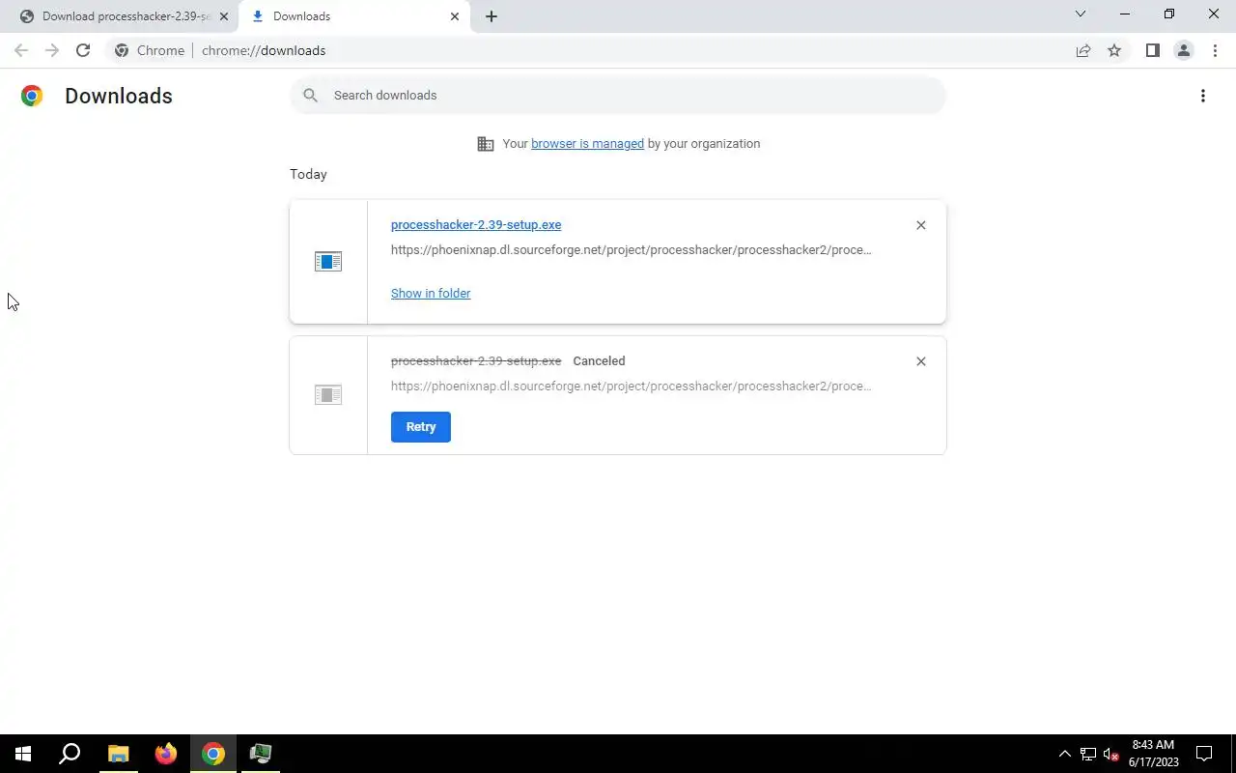Open taskbar search

tap(70, 754)
